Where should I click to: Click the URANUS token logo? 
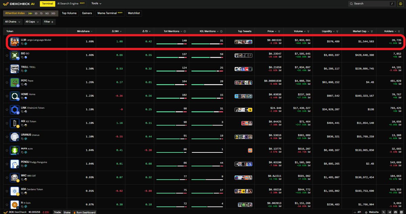click(x=14, y=137)
